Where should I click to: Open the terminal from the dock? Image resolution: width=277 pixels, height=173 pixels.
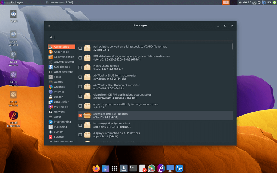(133, 168)
